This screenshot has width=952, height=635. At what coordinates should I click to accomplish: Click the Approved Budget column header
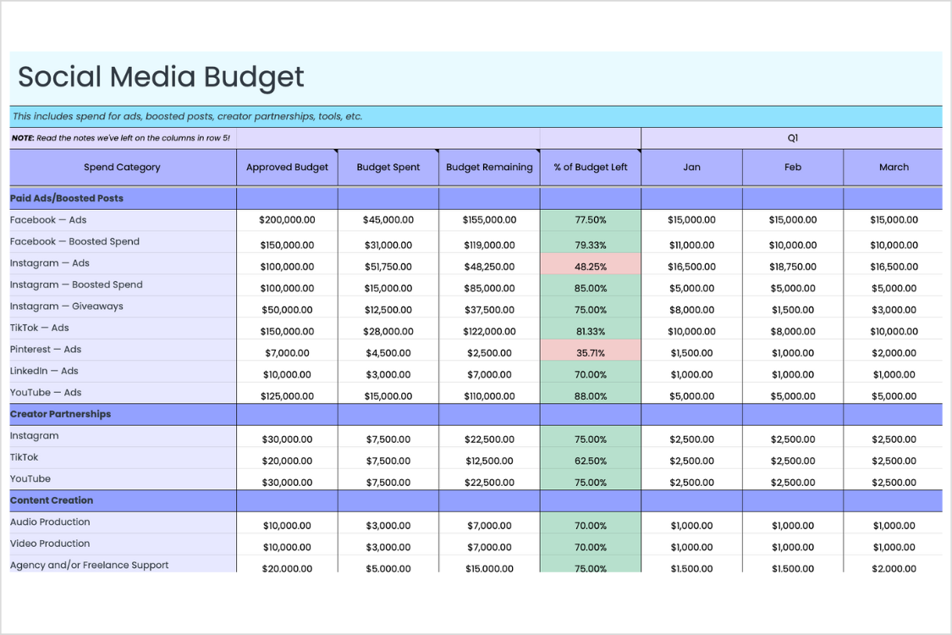287,167
